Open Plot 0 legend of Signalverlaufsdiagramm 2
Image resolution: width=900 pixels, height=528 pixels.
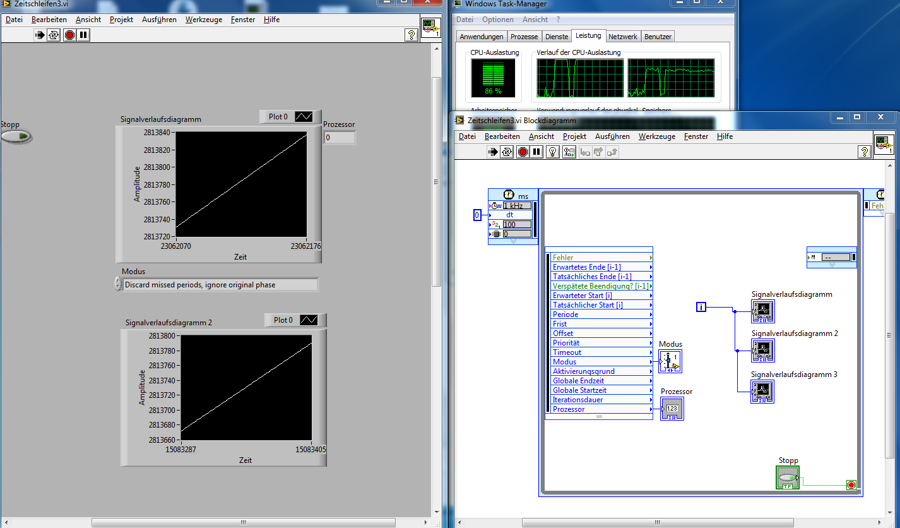295,320
